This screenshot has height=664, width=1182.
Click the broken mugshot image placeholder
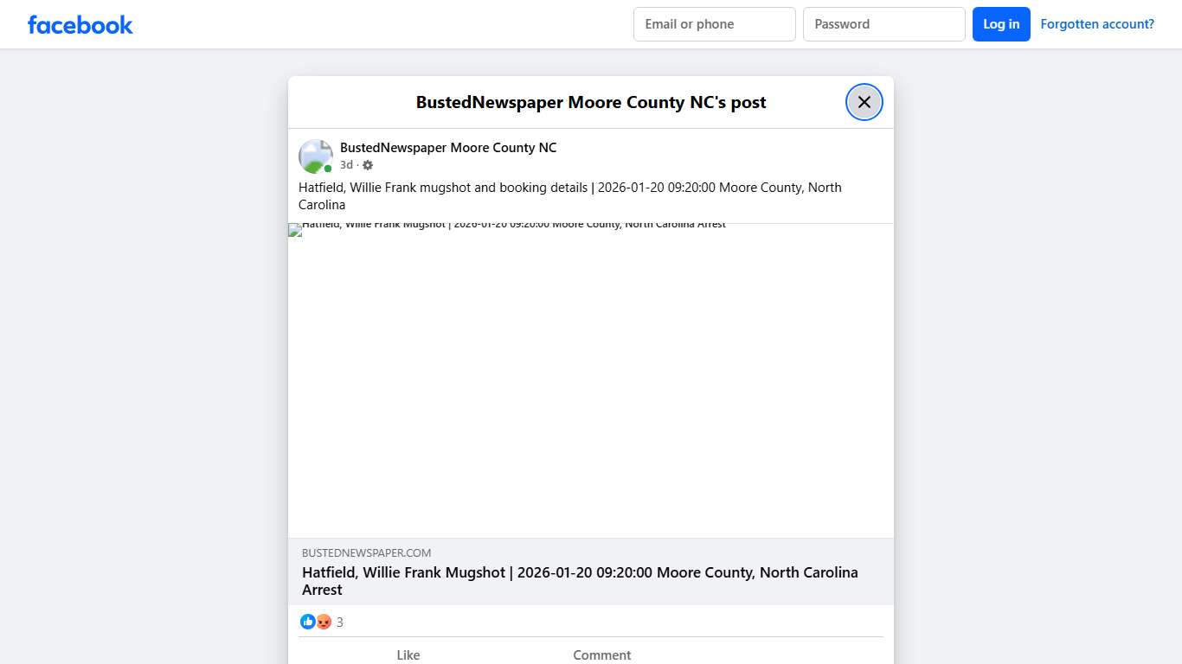click(x=591, y=380)
